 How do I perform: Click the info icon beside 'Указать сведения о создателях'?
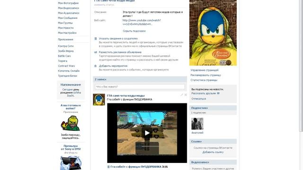(x=96, y=39)
